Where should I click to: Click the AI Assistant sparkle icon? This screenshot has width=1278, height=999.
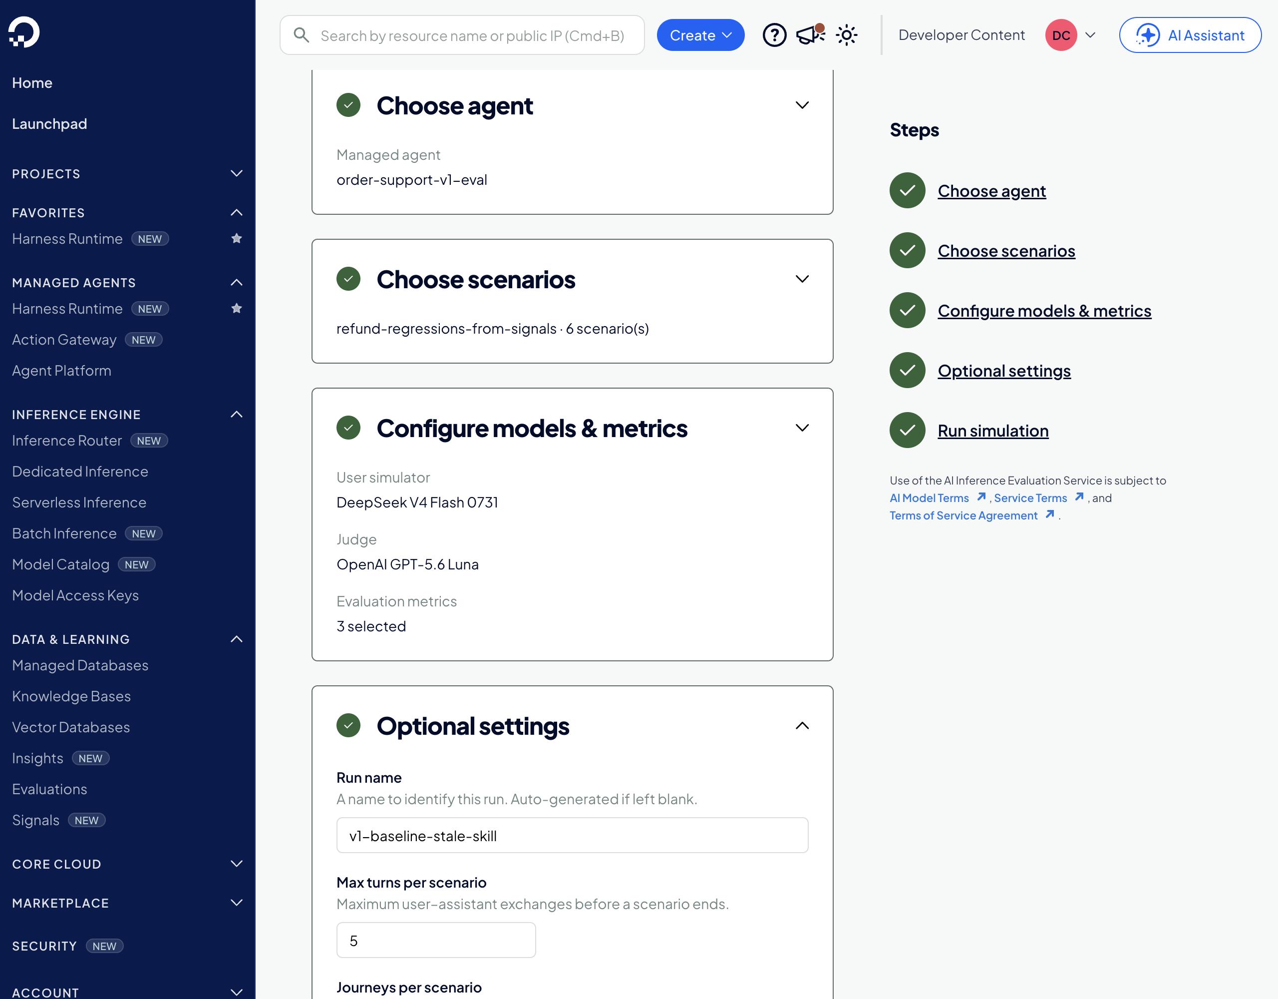[x=1148, y=35]
